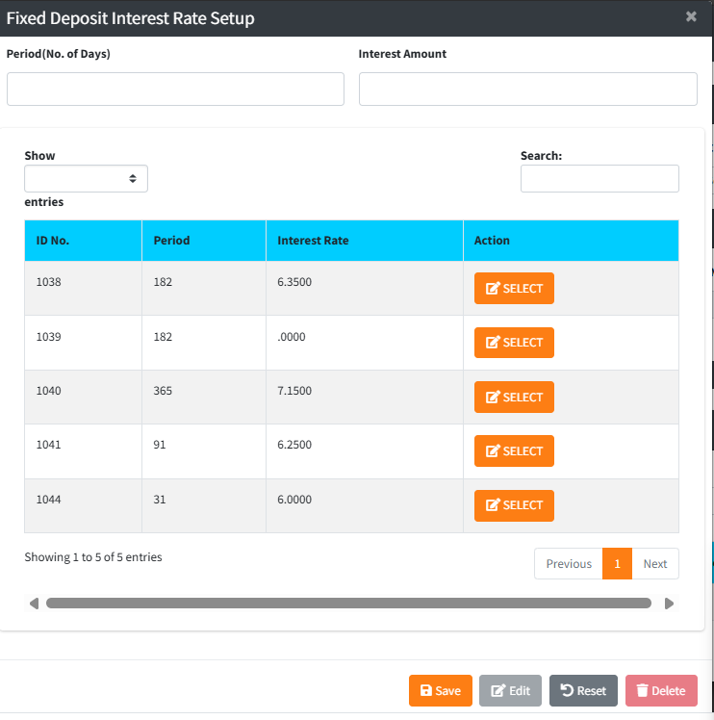
Task: Select the row with ID 1039
Action: click(x=514, y=343)
